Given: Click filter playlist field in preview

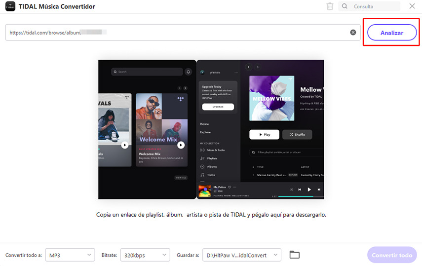Looking at the screenshot, I should (x=287, y=152).
